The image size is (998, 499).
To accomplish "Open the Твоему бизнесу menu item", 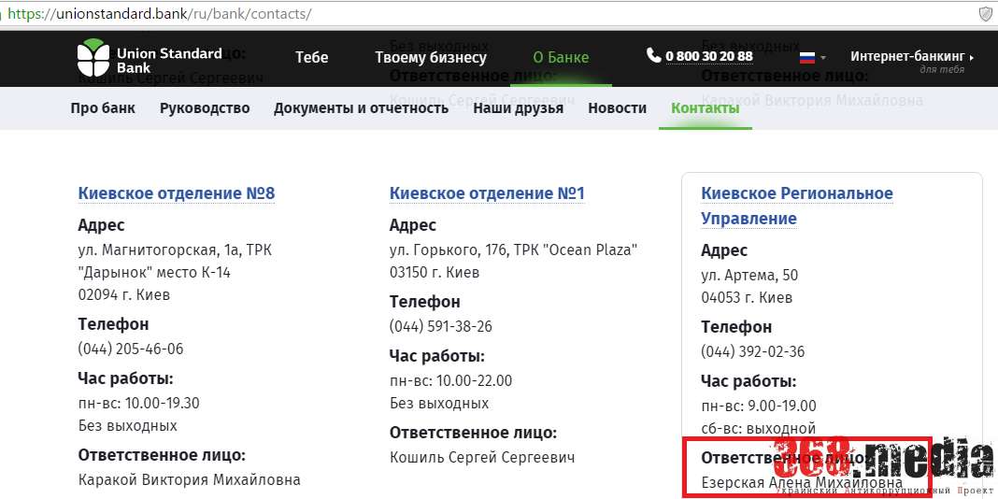I will [430, 57].
